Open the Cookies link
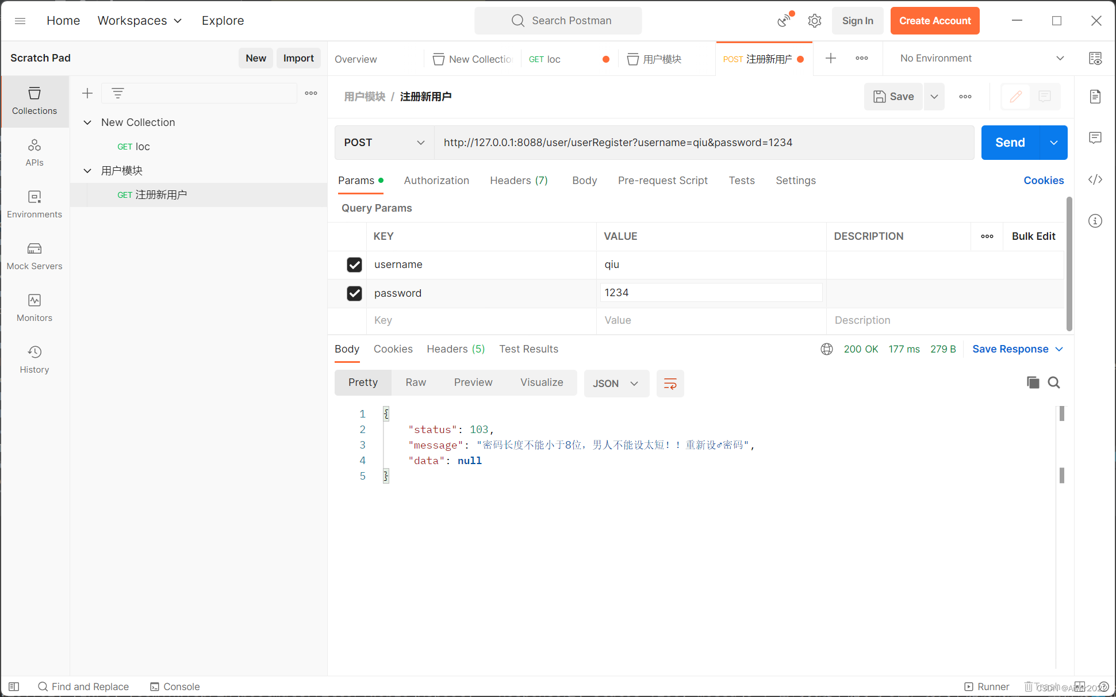1116x697 pixels. (1043, 181)
